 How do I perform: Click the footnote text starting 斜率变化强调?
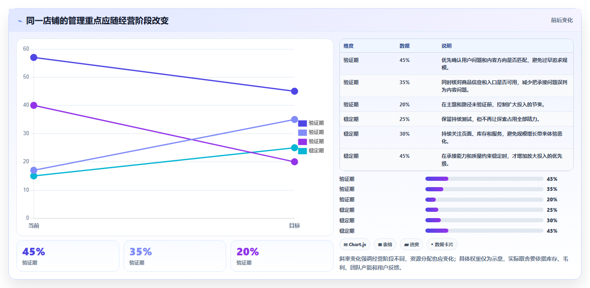pos(454,263)
